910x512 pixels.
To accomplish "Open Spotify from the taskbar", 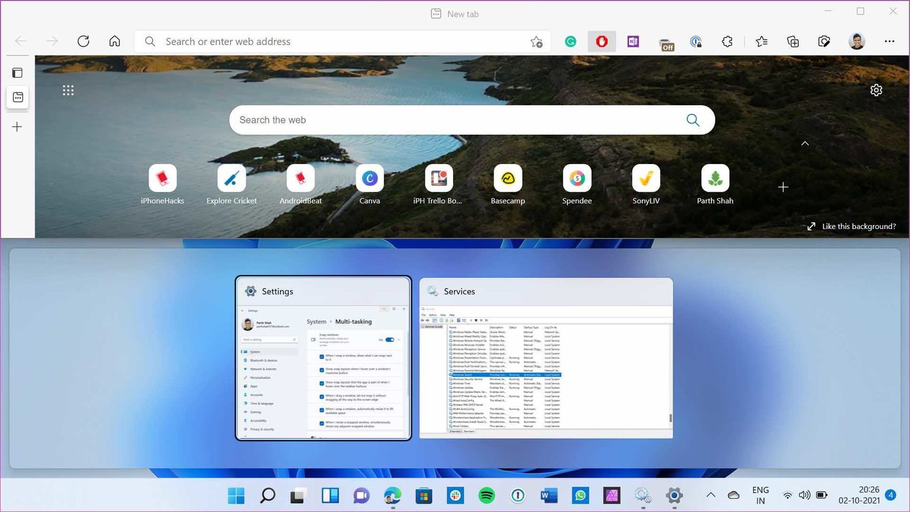I will (x=486, y=495).
